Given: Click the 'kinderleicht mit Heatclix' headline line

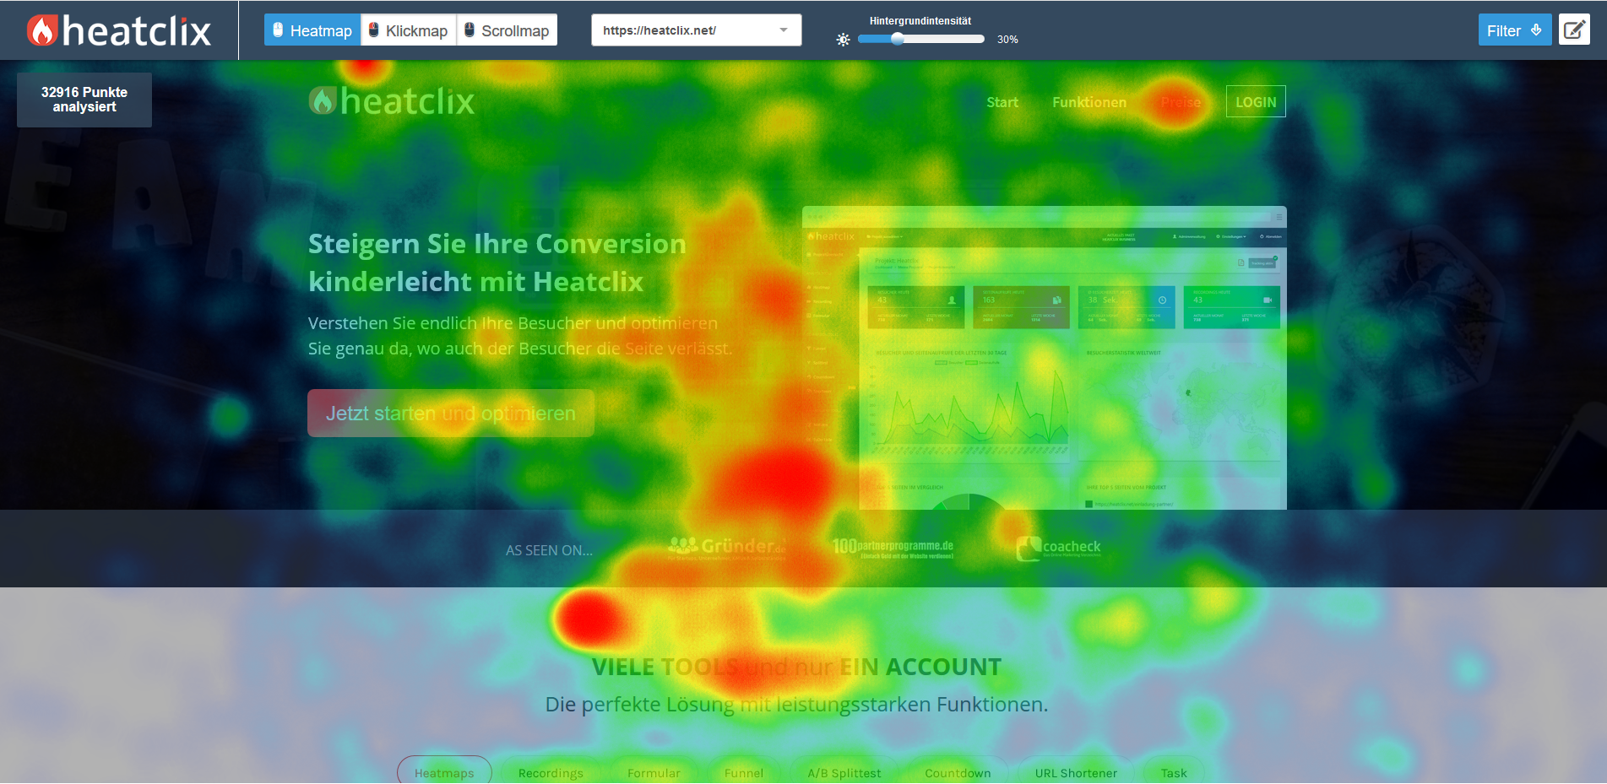Looking at the screenshot, I should 475,282.
